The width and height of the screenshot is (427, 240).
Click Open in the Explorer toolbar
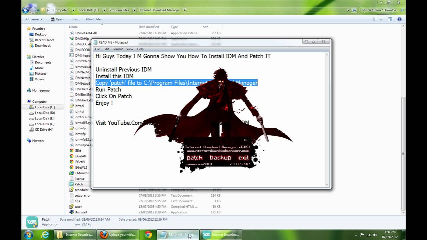(57, 19)
